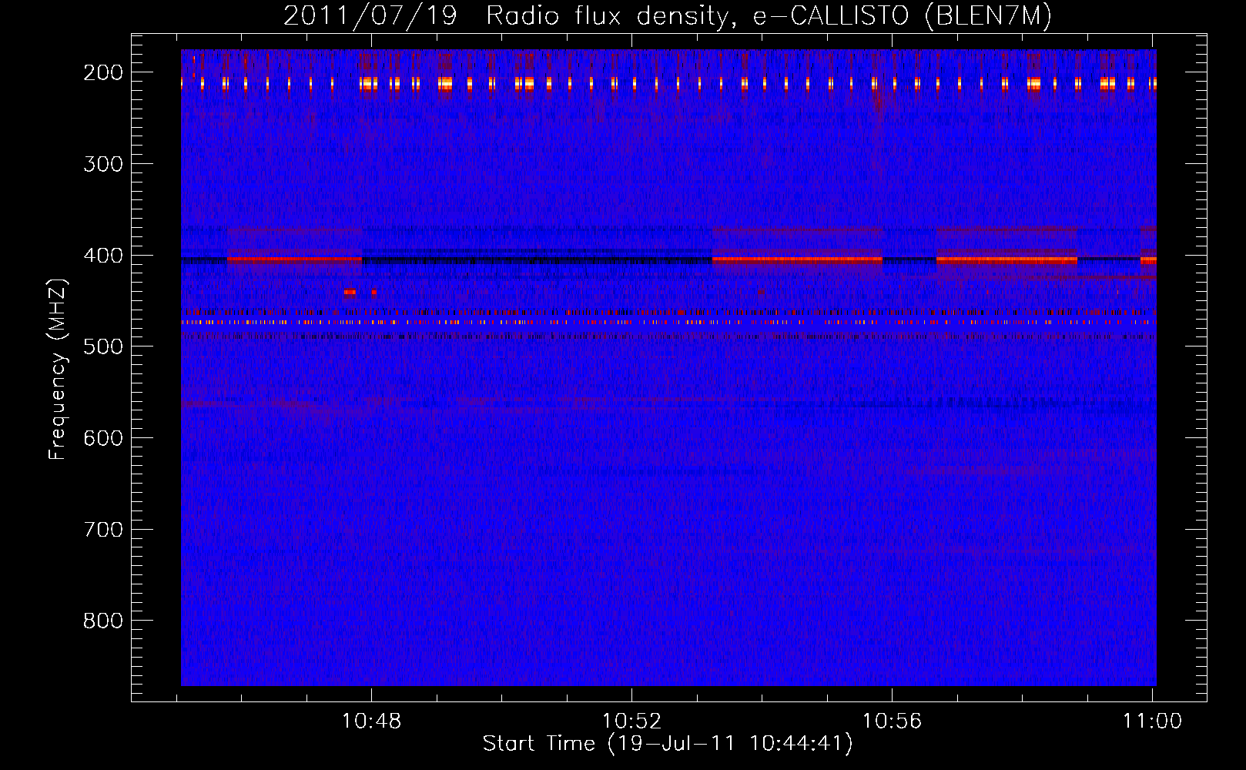Select the 800 frequency tick label
Viewport: 1246px width, 770px height.
(103, 621)
